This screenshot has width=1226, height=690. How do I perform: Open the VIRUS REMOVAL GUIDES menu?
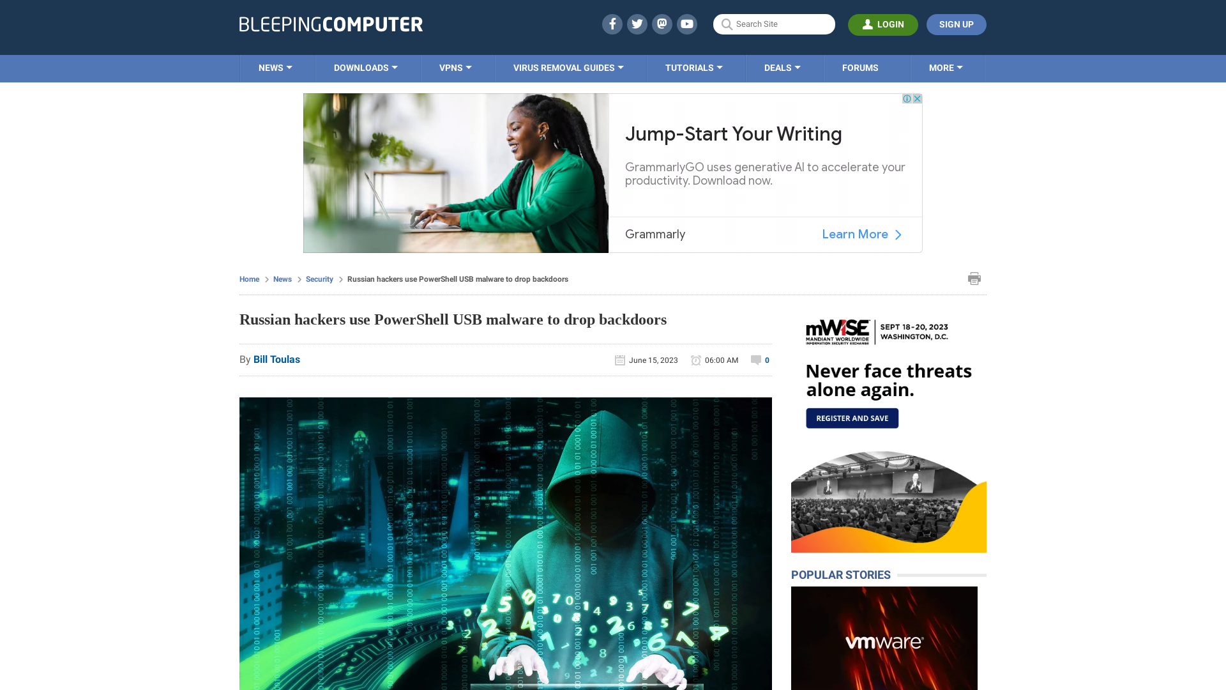point(568,67)
